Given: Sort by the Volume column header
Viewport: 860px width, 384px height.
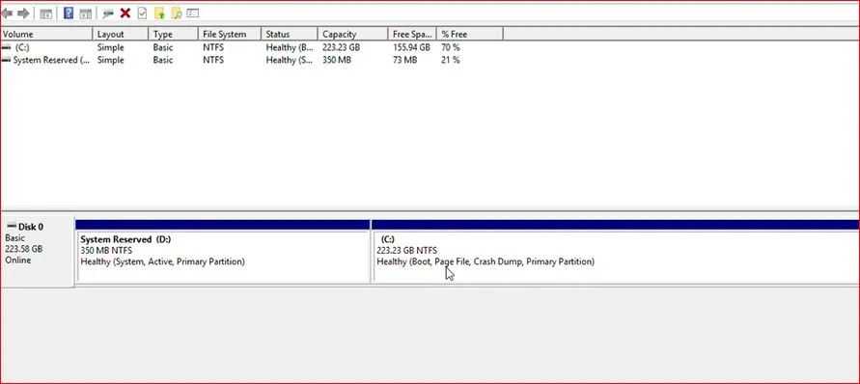Looking at the screenshot, I should click(46, 34).
